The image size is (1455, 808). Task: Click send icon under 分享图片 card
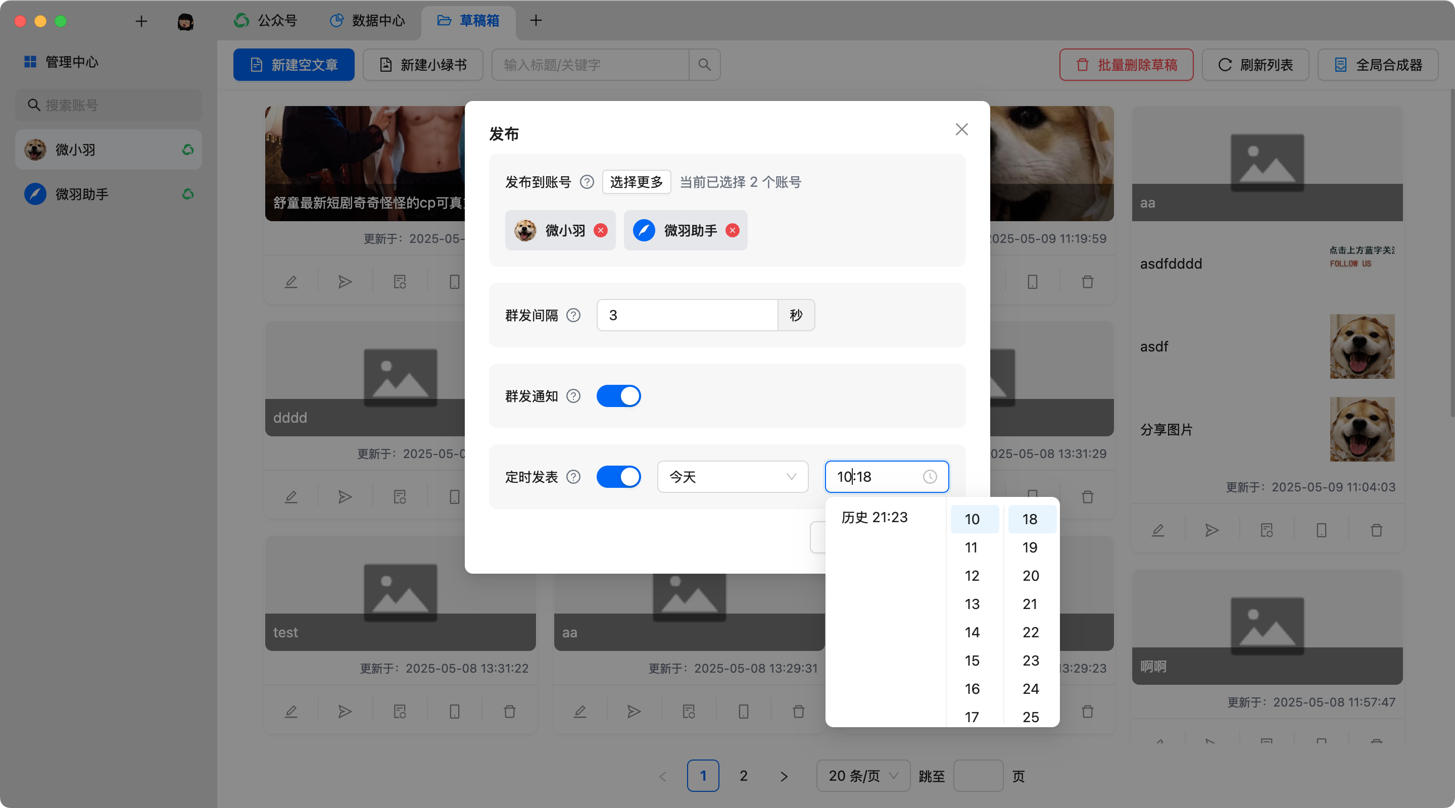[x=1212, y=530]
